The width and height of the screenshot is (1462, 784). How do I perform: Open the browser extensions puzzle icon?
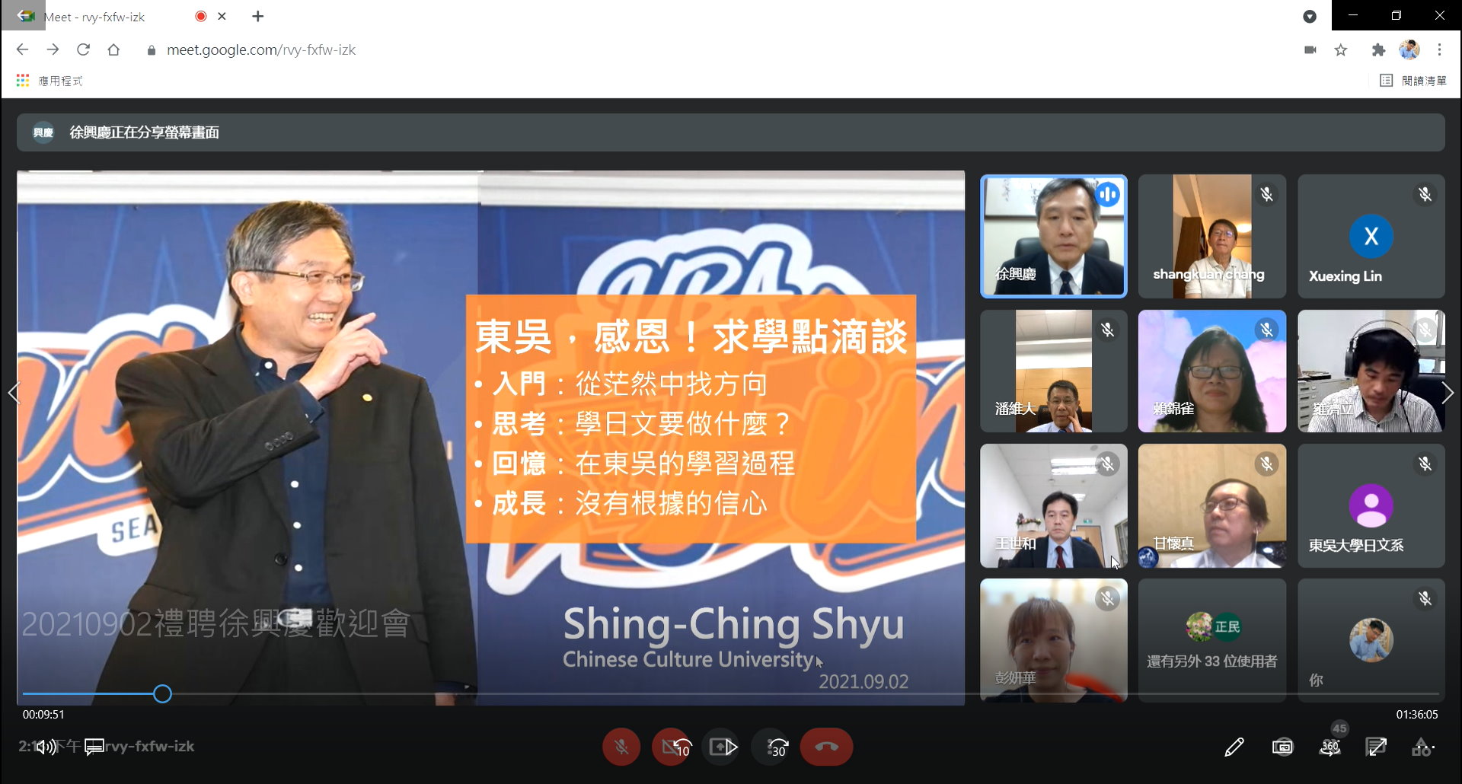[1378, 50]
